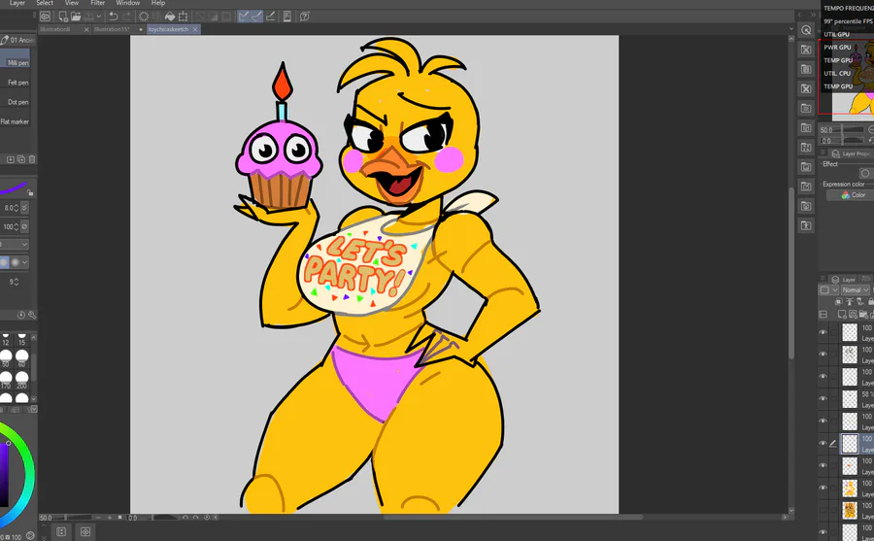Create a new canvas with toolbar icon
The width and height of the screenshot is (874, 541).
point(63,17)
